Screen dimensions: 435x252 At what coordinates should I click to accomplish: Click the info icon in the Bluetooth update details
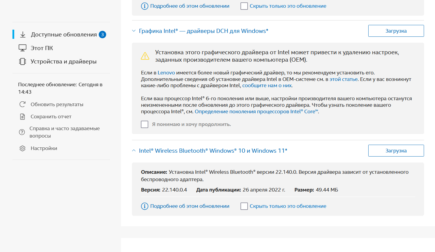coord(144,206)
